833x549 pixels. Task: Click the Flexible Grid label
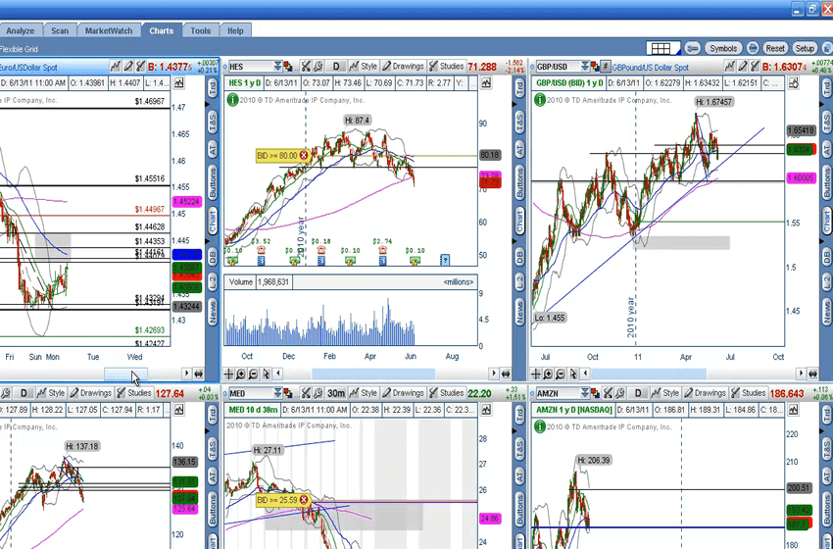tap(19, 49)
